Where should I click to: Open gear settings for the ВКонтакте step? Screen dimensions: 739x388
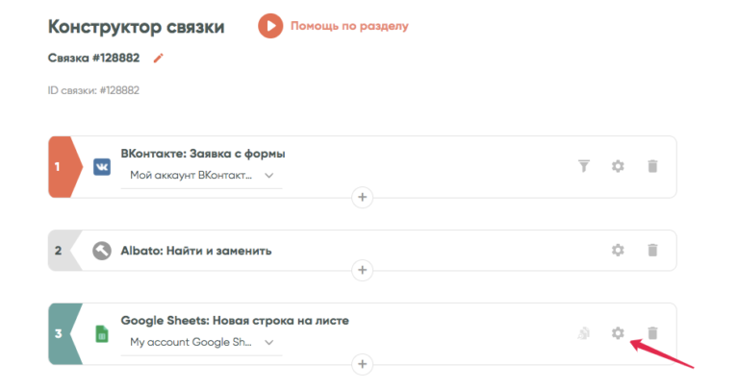618,166
